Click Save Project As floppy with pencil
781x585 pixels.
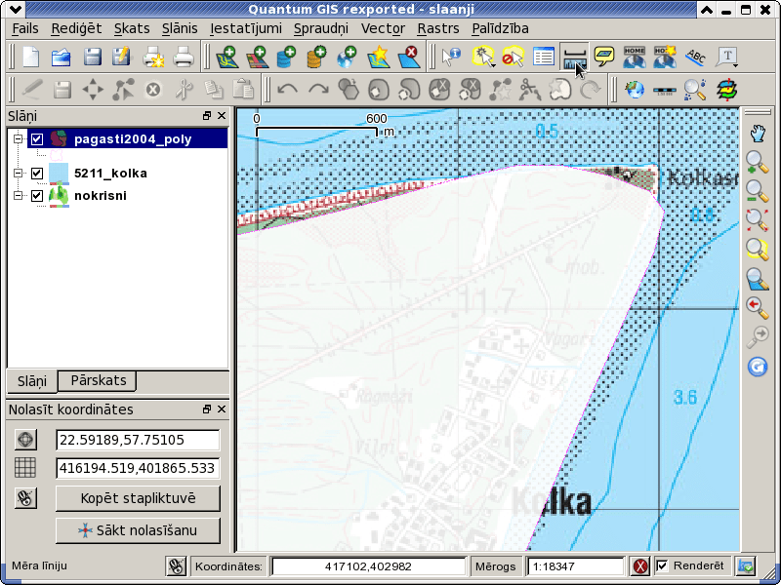click(121, 58)
